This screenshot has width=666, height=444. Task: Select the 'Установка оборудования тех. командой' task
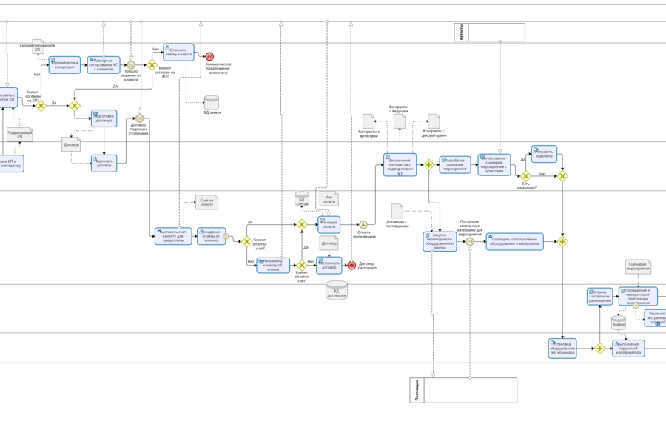click(562, 349)
